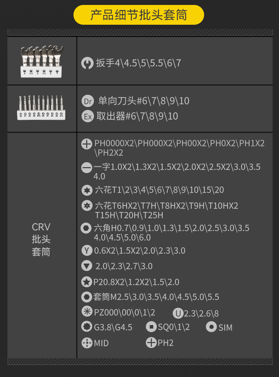Viewport: 279px width, 377px height.
Task: Click the MID bit icon
Action: pyautogui.click(x=87, y=343)
